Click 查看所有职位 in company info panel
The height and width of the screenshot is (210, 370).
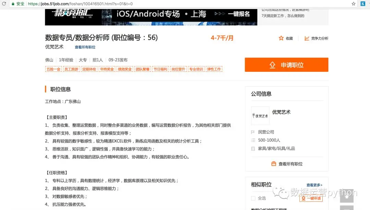[x=291, y=164]
